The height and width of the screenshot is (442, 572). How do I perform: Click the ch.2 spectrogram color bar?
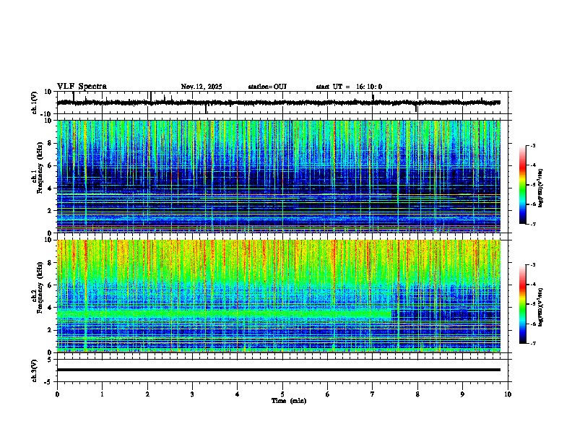click(522, 304)
